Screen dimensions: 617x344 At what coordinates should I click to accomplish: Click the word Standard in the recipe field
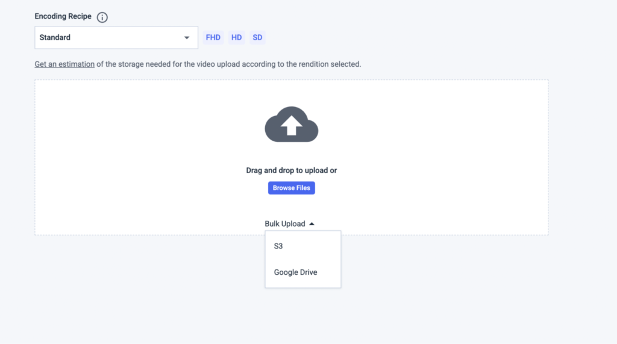coord(55,37)
